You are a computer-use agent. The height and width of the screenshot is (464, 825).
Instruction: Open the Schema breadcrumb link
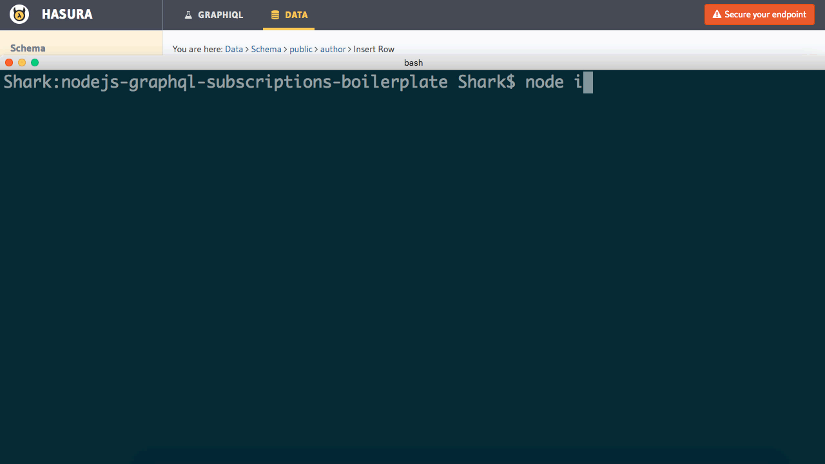point(266,49)
